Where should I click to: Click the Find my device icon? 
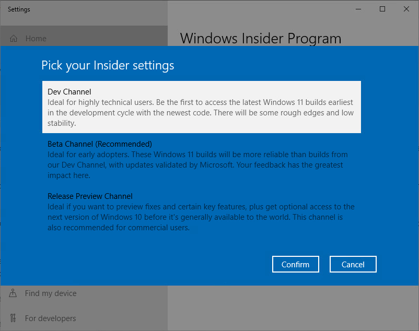pyautogui.click(x=13, y=293)
